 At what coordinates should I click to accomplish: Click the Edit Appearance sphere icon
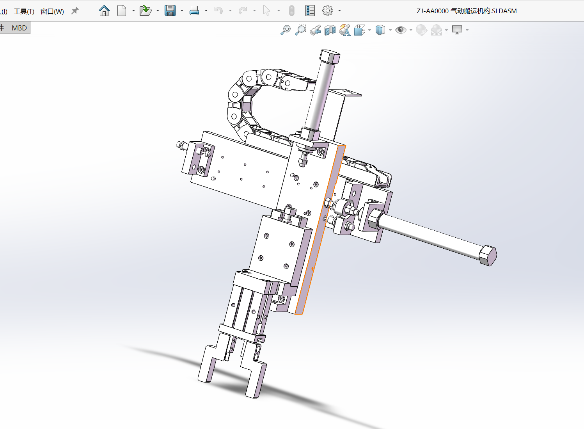click(x=421, y=30)
